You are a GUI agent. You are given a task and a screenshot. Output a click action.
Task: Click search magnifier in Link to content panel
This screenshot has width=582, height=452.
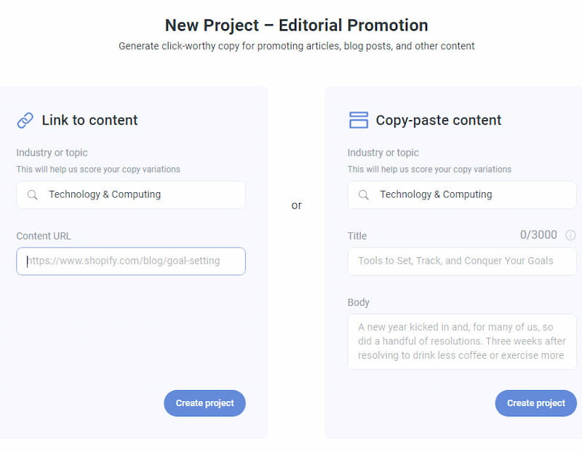[32, 195]
